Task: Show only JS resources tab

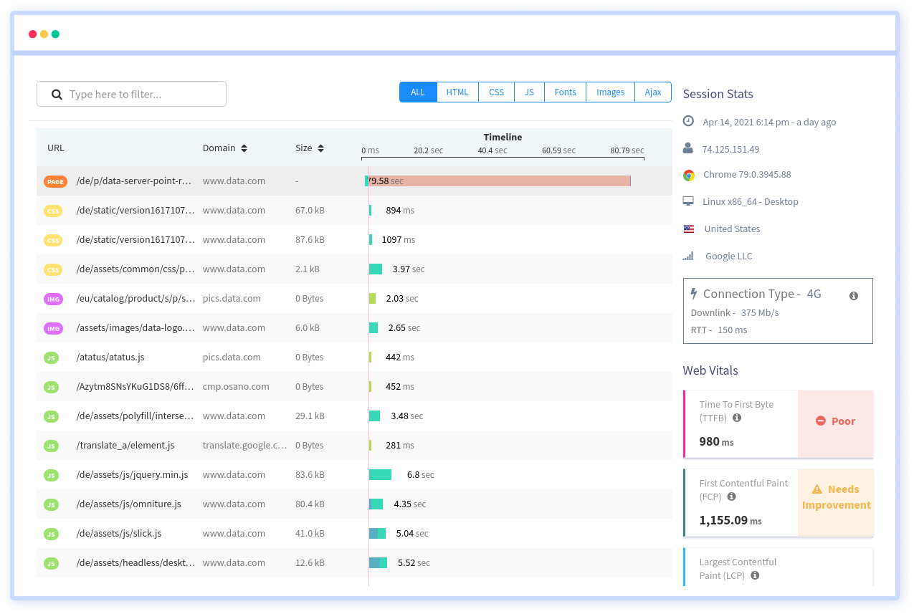Action: tap(529, 92)
